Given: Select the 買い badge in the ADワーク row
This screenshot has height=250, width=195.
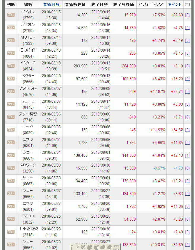Looking at the screenshot, I should pyautogui.click(x=11, y=168).
